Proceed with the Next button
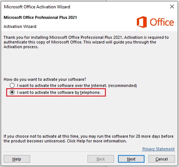 131,159
